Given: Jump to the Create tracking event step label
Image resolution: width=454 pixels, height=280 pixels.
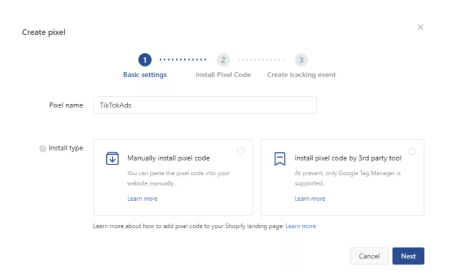Looking at the screenshot, I should coord(301,75).
